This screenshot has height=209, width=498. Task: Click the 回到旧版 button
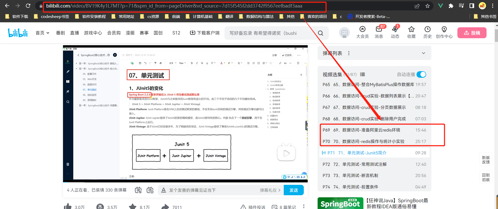click(486, 177)
